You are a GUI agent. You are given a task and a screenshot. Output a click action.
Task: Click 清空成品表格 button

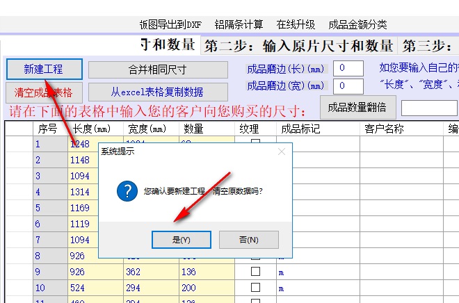coord(44,92)
